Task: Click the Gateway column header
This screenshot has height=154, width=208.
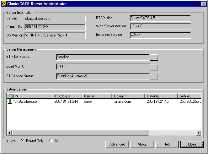Action: click(161, 96)
